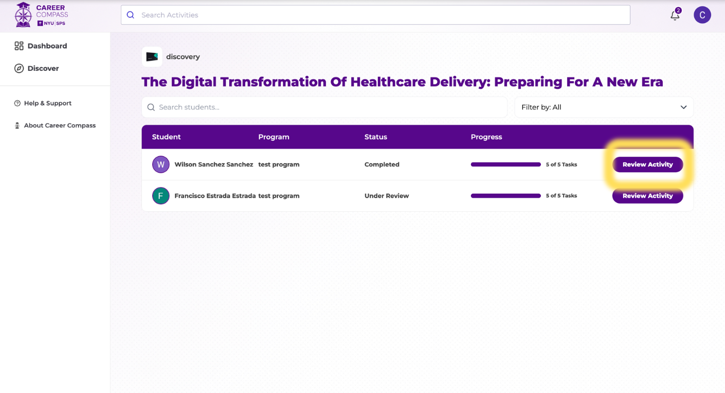Viewport: 725px width, 393px height.
Task: Click Francisco Estrada's progress bar
Action: click(505, 196)
